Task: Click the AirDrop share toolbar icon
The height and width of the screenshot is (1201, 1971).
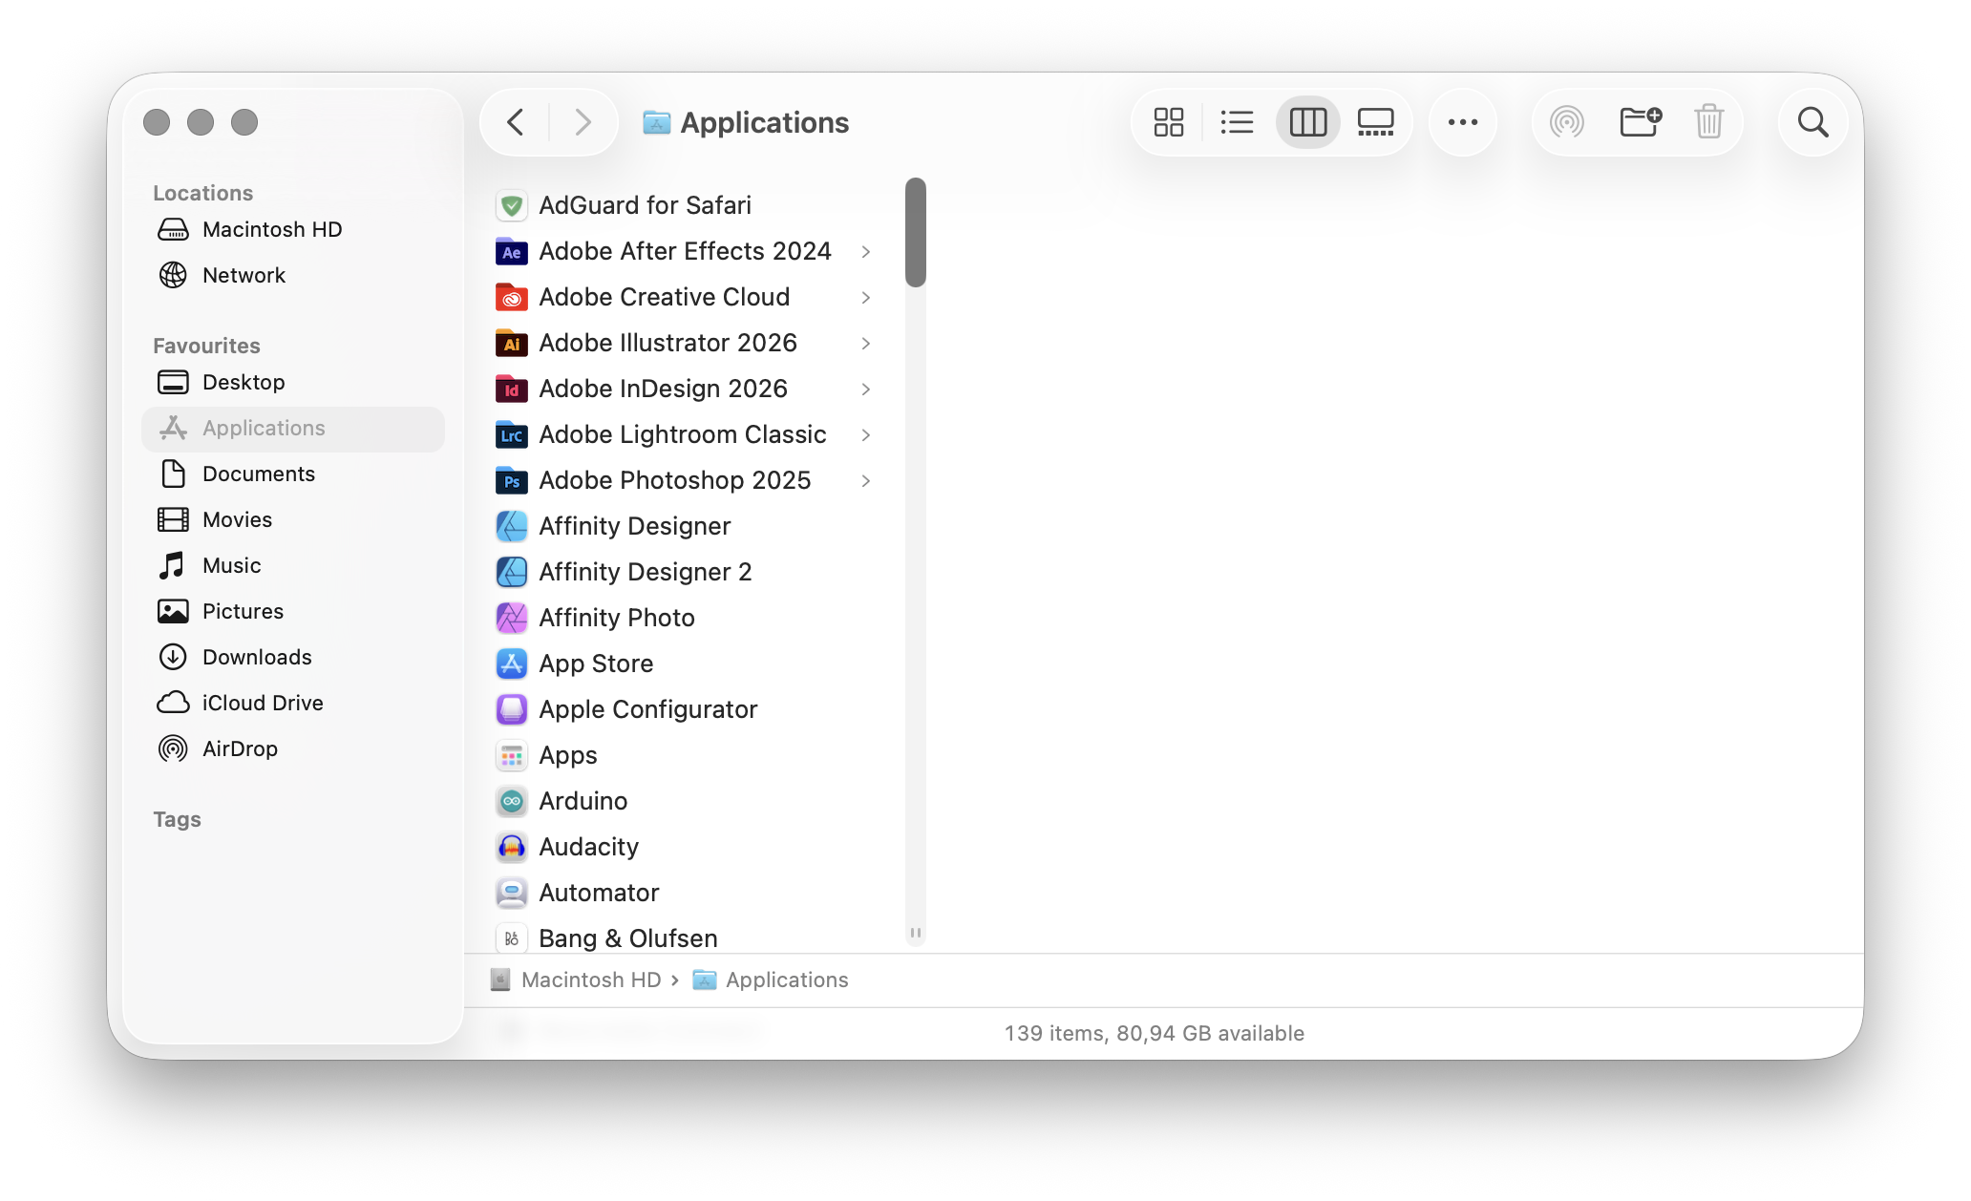Action: point(1566,122)
